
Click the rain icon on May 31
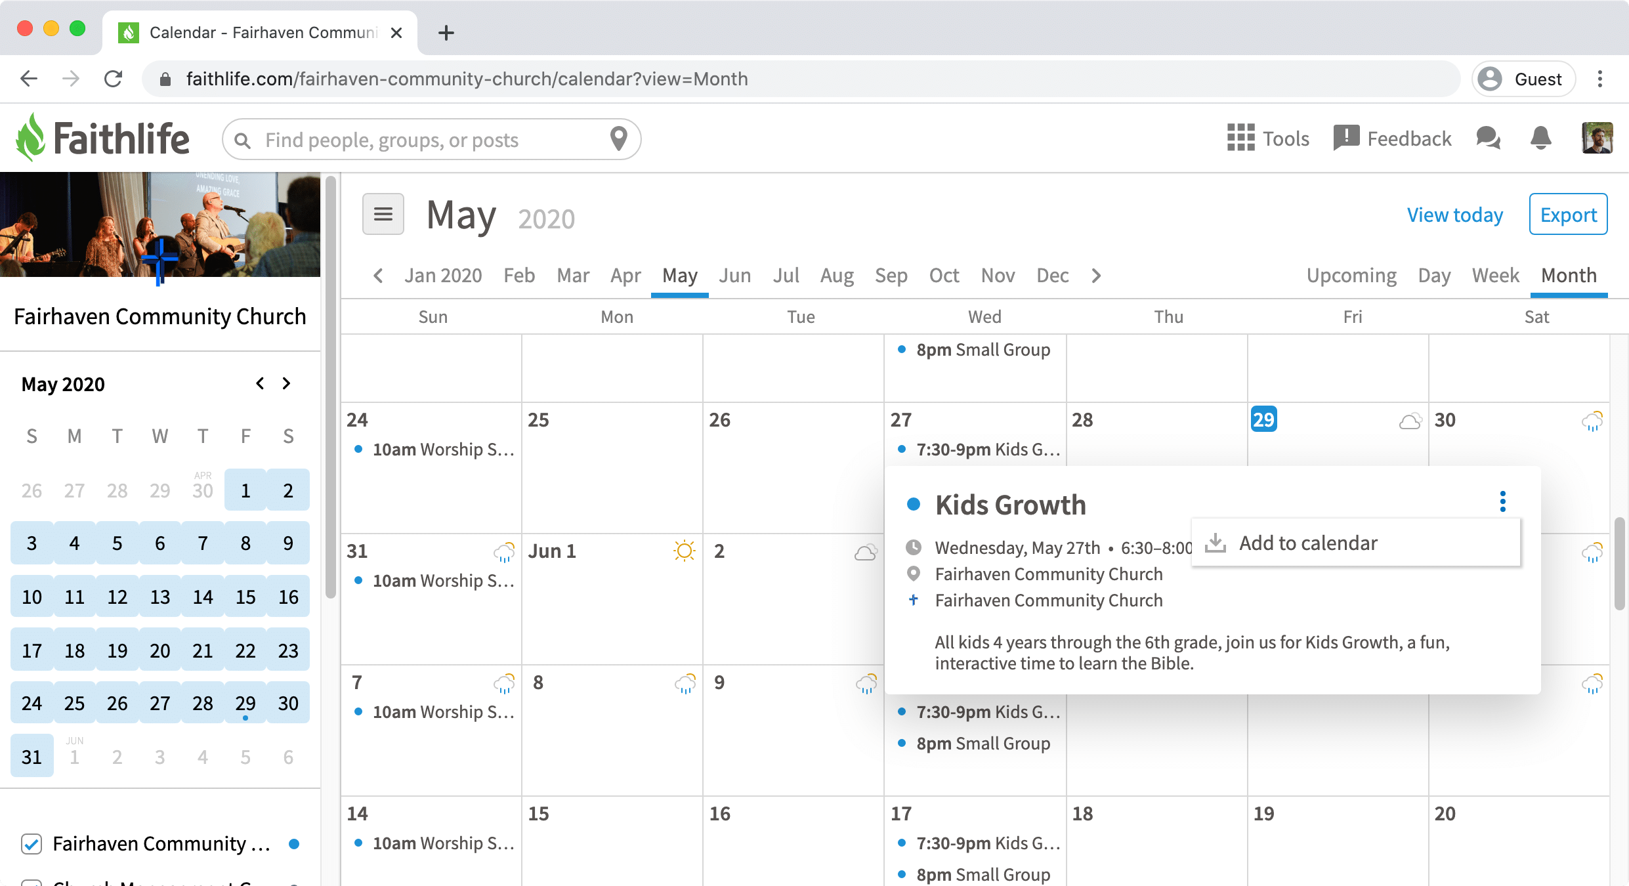(x=504, y=552)
